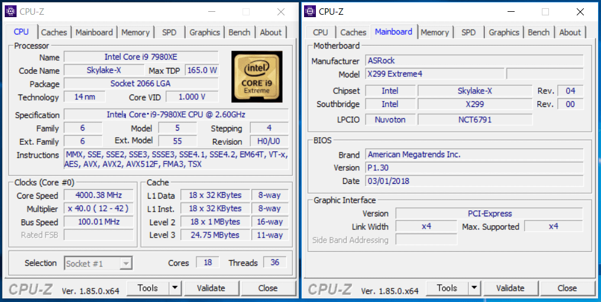601x302 pixels.
Task: Click Close button in left CPU-Z window
Action: 268,288
